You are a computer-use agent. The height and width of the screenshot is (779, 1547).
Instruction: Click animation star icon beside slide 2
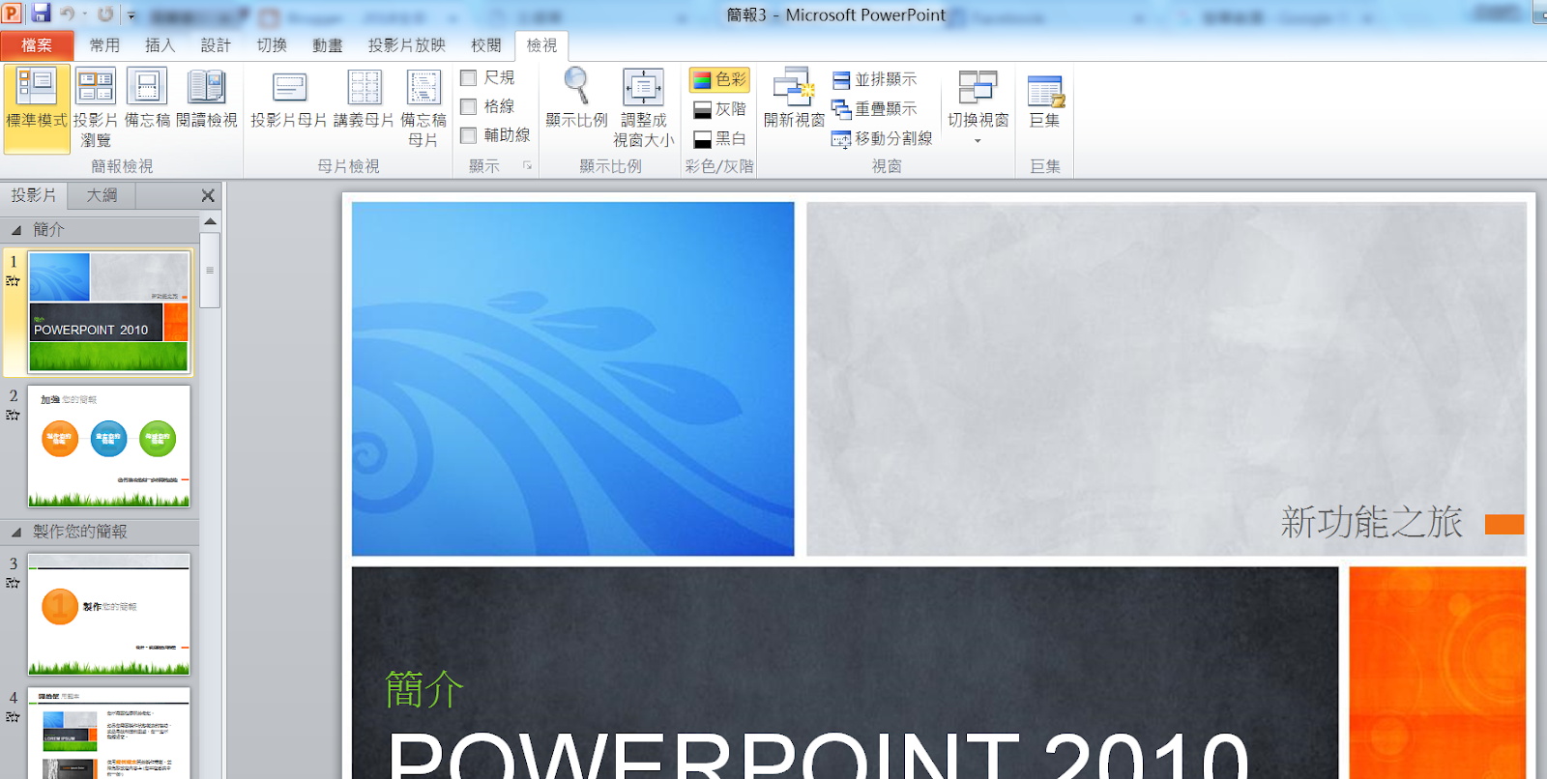[x=13, y=416]
